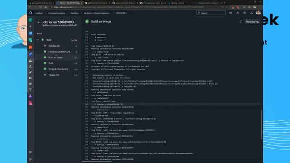Open the Azure DevOps home logo

point(30,13)
